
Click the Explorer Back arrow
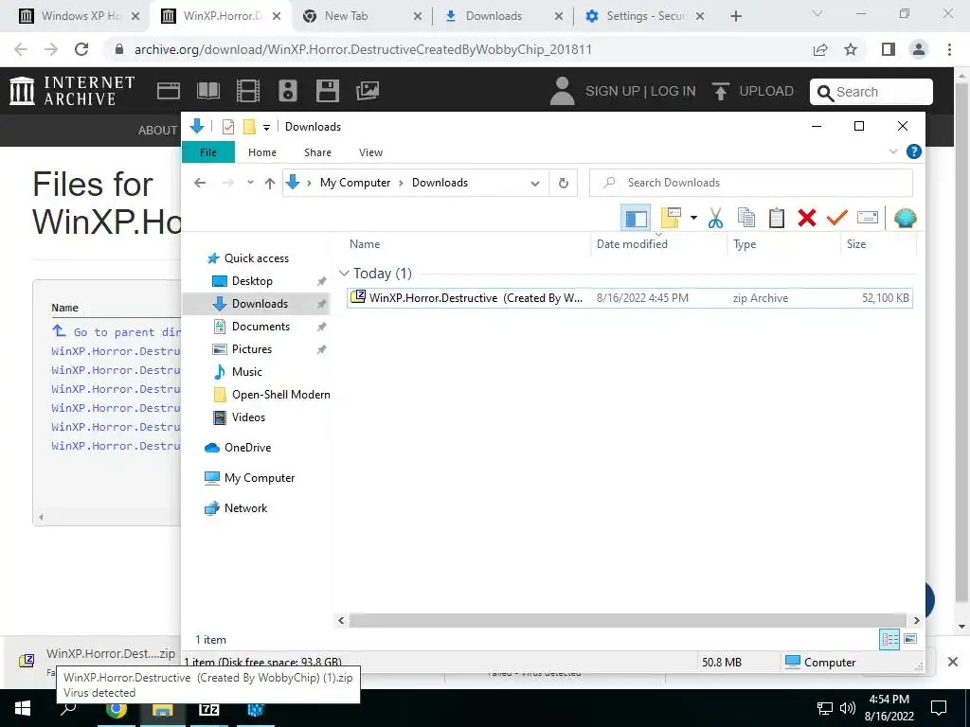tap(200, 183)
